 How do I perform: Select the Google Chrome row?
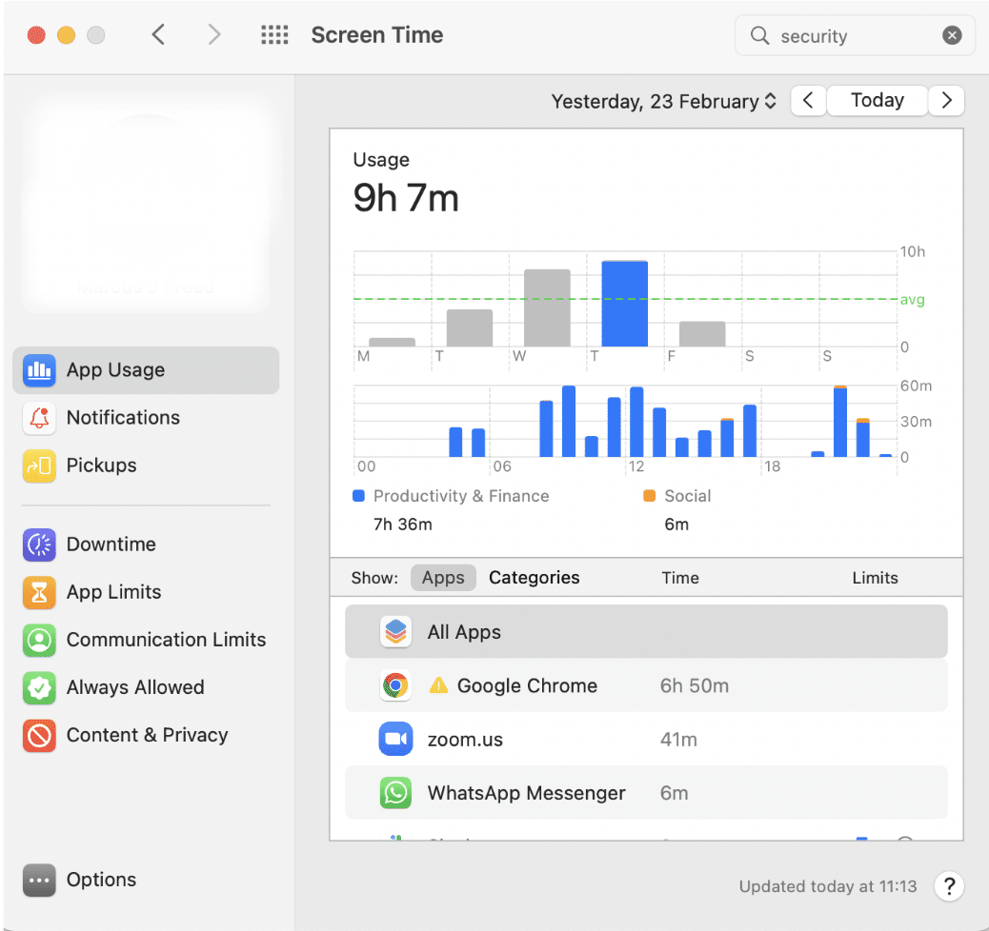click(x=646, y=686)
